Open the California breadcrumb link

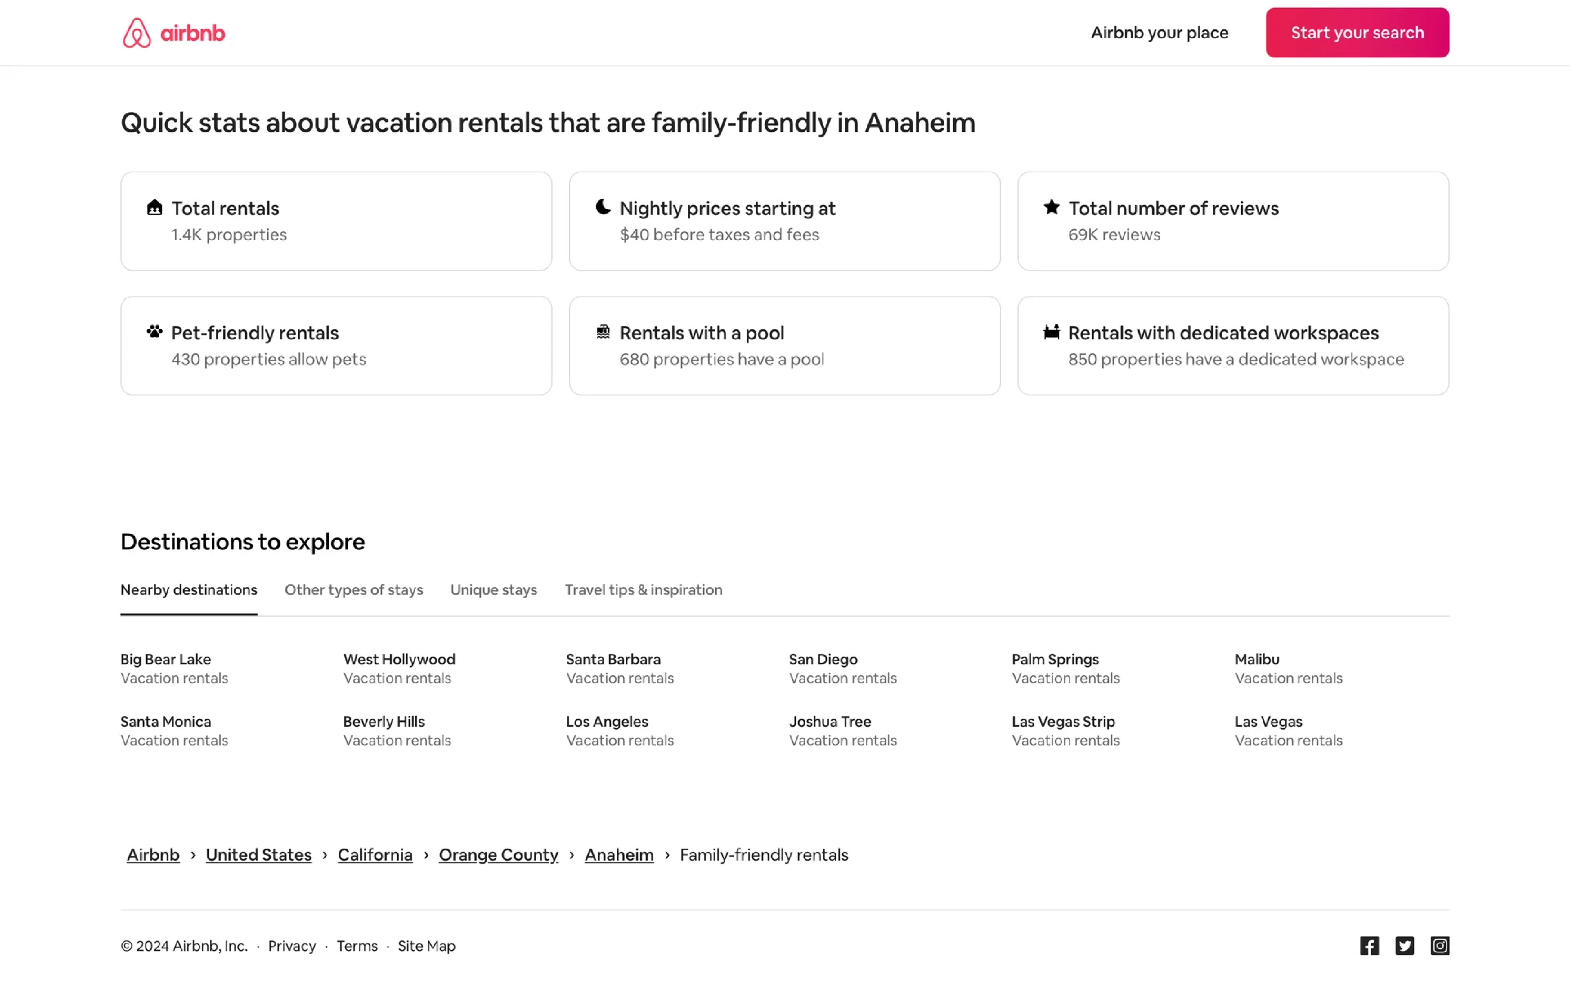coord(375,855)
